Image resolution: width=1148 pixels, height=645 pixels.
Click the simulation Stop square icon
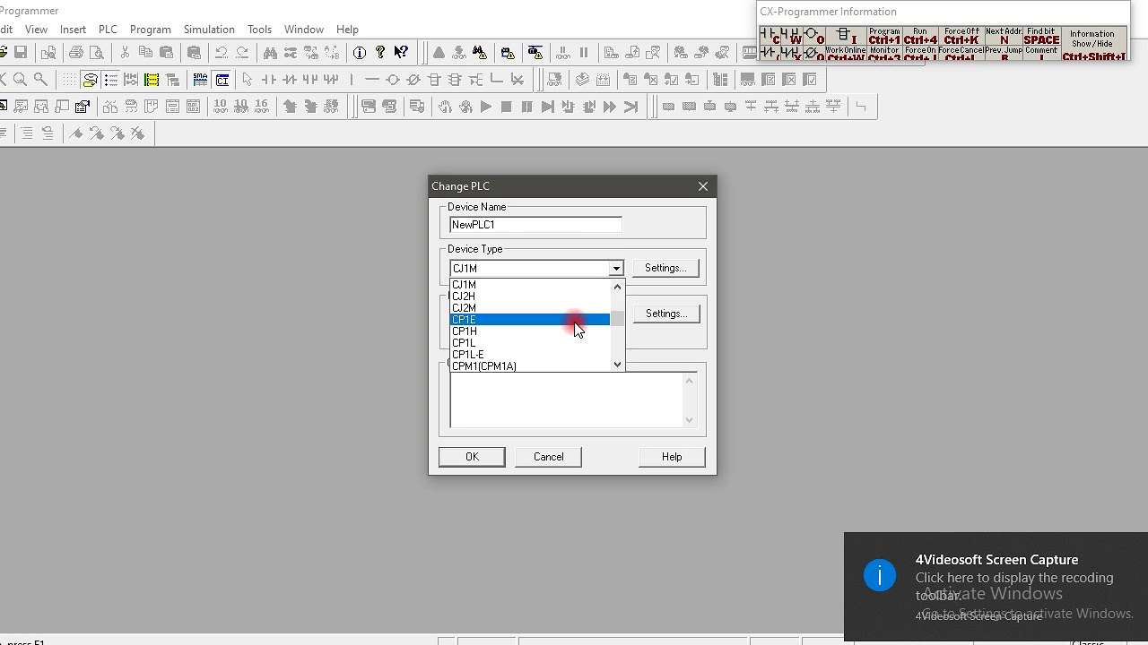tap(507, 107)
